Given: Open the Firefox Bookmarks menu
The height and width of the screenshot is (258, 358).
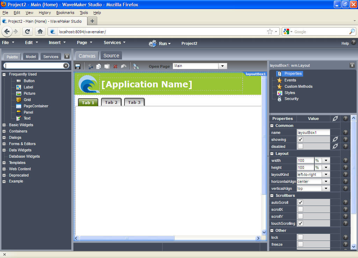Looking at the screenshot, I should [x=65, y=13].
